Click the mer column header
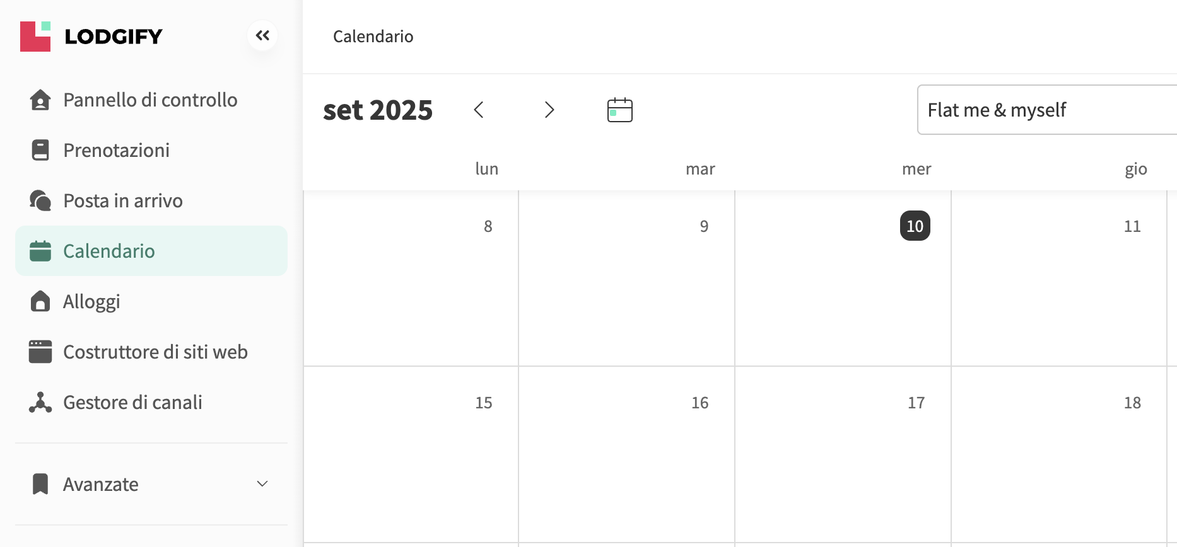 click(x=916, y=169)
